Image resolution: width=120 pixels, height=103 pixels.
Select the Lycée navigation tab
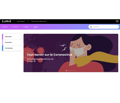[35, 27]
